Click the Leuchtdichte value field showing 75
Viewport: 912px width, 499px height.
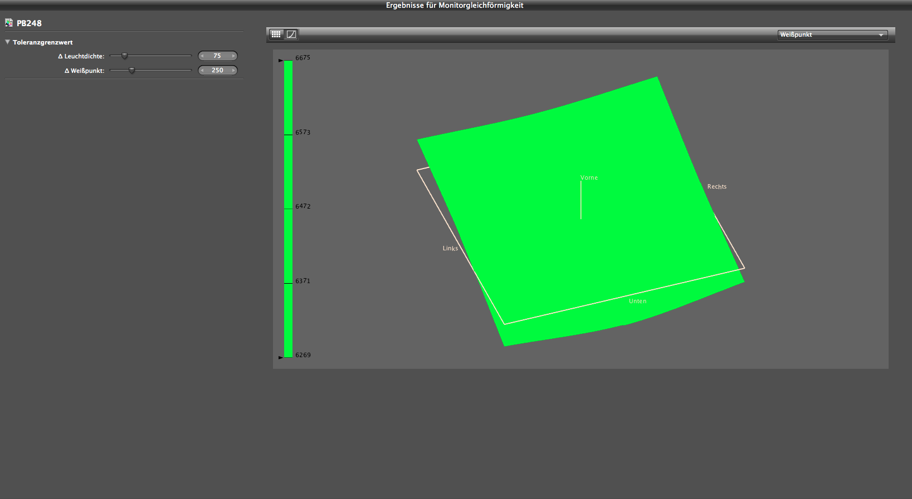click(x=217, y=56)
